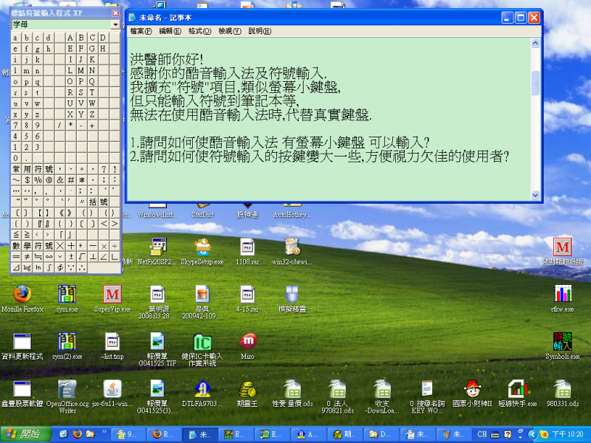This screenshot has width=591, height=443.
Task: Select the SuperYip.exe desktop icon
Action: [x=112, y=294]
